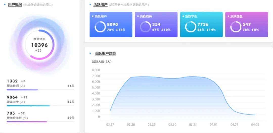
Task: Click the 活跃用户 section heading at top
Action: [x=100, y=5]
